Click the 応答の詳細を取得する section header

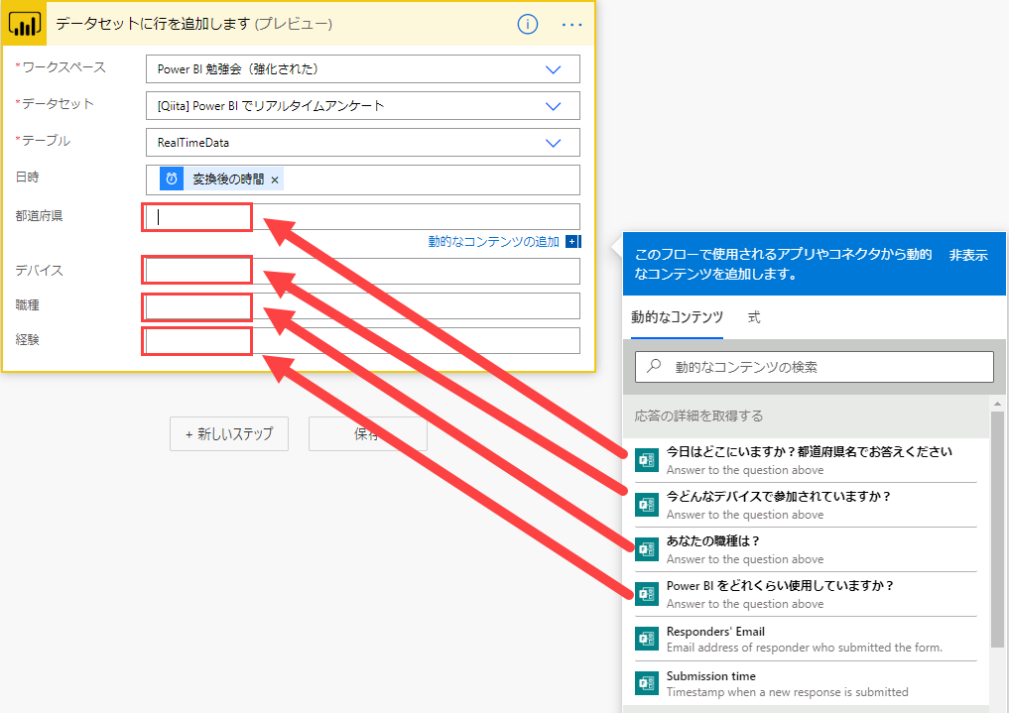pos(806,416)
